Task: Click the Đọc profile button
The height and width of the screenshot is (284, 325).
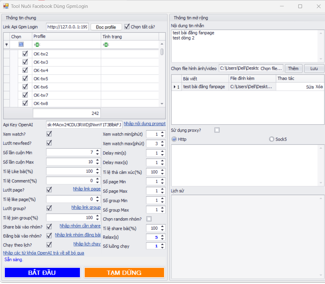Action: [106, 27]
